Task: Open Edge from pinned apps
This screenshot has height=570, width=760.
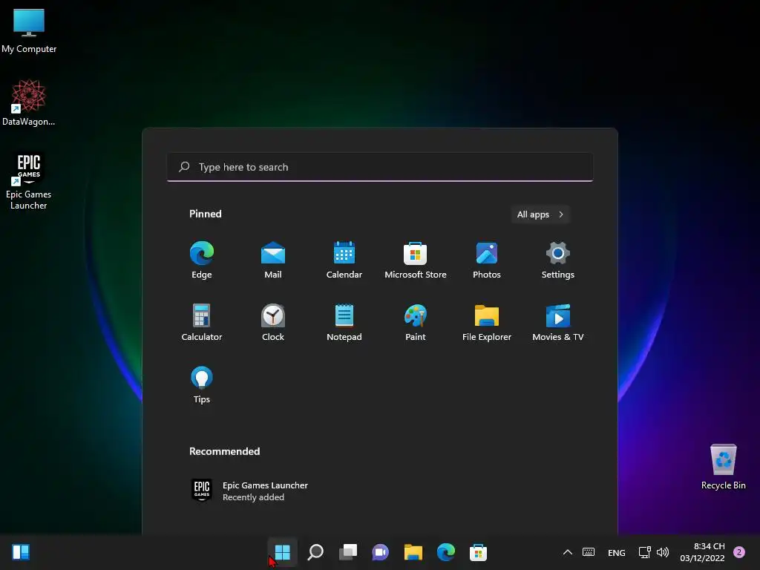Action: [x=202, y=260]
